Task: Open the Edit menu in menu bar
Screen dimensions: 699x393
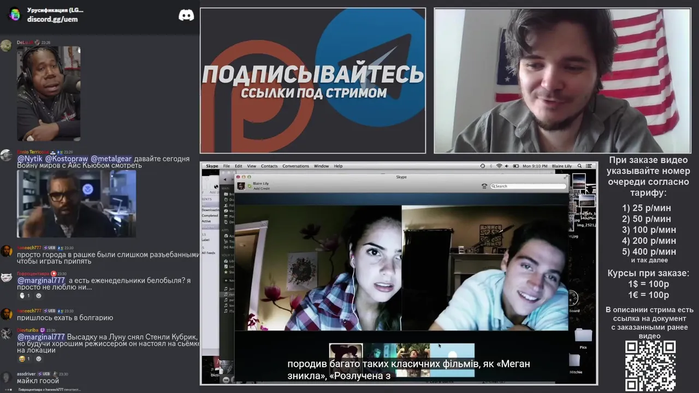Action: (239, 166)
